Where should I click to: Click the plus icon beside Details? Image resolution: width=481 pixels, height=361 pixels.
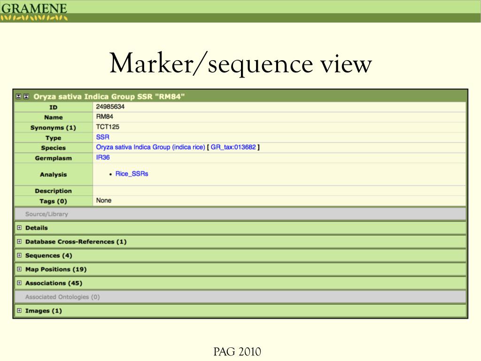(x=19, y=228)
